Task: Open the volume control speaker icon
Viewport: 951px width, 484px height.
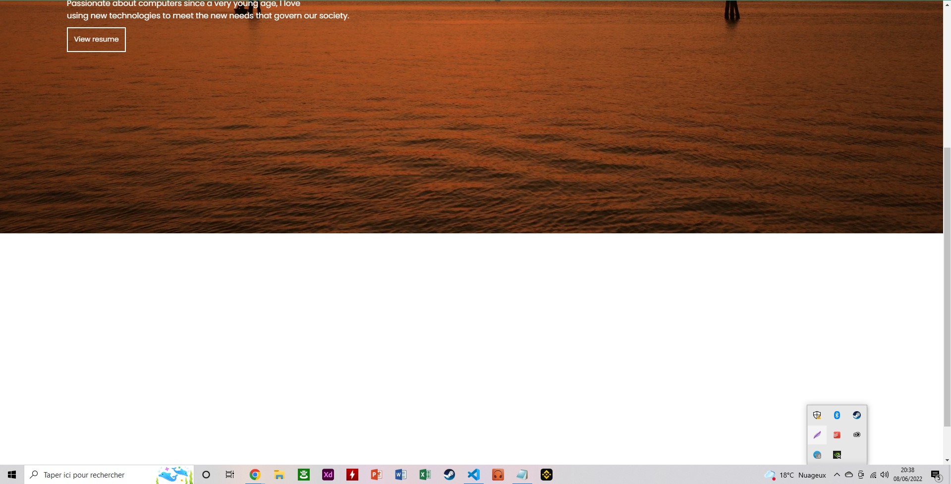Action: tap(885, 475)
